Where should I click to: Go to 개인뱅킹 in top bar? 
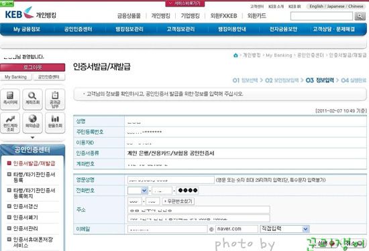[161, 16]
